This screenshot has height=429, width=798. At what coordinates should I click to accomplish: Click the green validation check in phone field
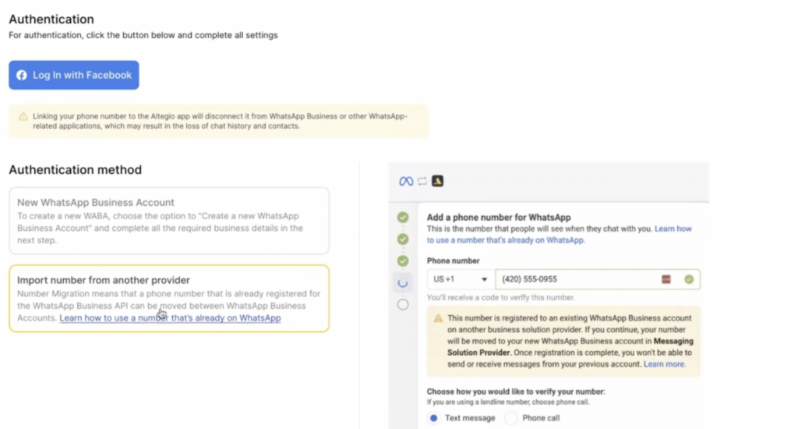[x=689, y=279]
